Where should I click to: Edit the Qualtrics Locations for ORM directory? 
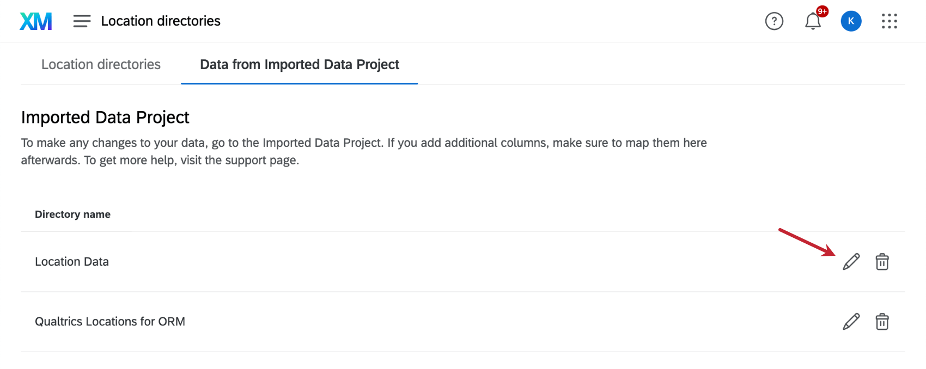click(851, 321)
